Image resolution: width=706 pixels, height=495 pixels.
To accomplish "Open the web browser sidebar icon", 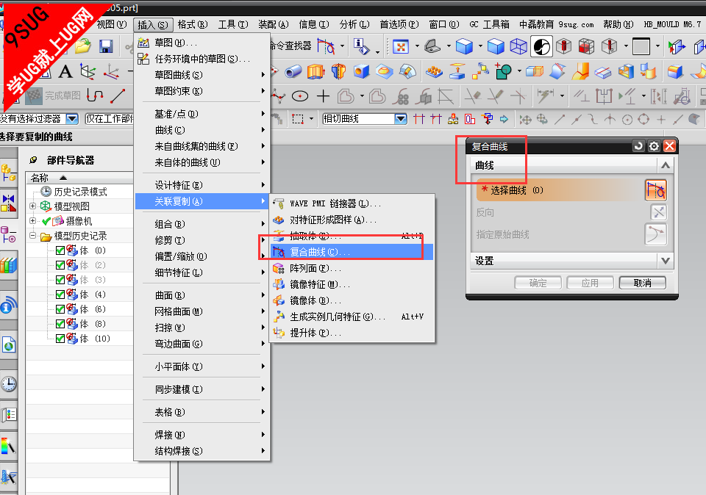I will pyautogui.click(x=9, y=345).
